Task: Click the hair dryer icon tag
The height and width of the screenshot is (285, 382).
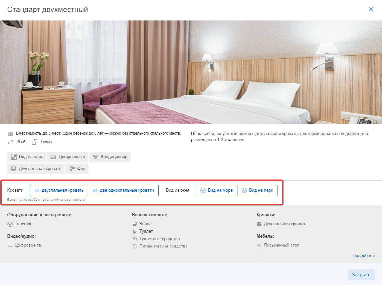Action: (x=72, y=169)
